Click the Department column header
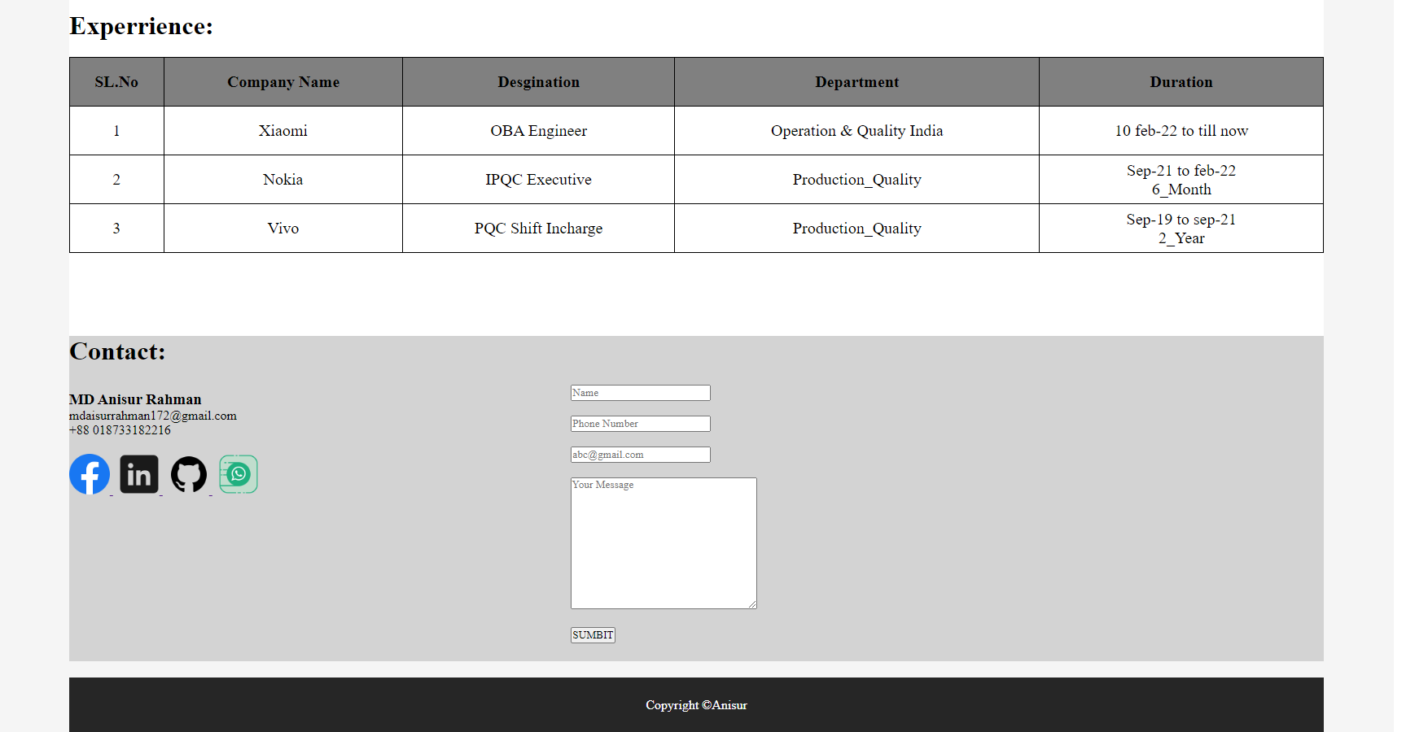The width and height of the screenshot is (1406, 732). coord(857,82)
